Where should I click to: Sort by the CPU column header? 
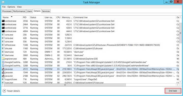coord(58,17)
